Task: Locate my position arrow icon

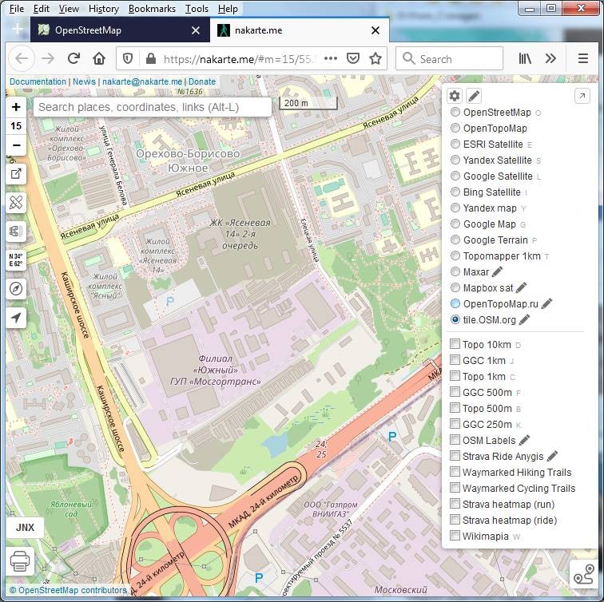Action: pyautogui.click(x=16, y=318)
